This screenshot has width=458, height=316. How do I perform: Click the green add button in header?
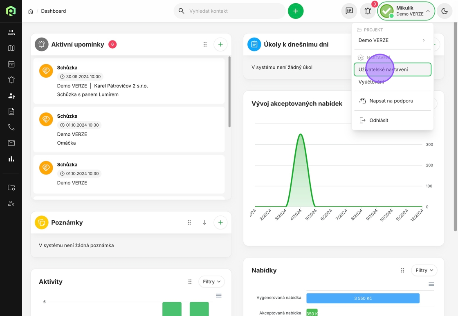click(296, 11)
